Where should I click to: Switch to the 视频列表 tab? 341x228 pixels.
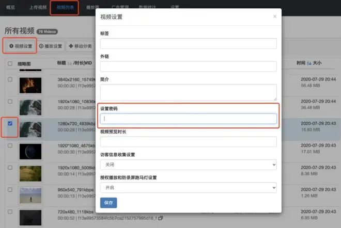click(x=65, y=8)
